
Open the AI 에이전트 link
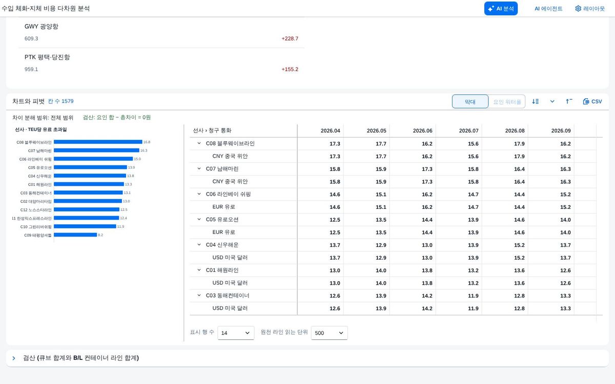[x=548, y=9]
